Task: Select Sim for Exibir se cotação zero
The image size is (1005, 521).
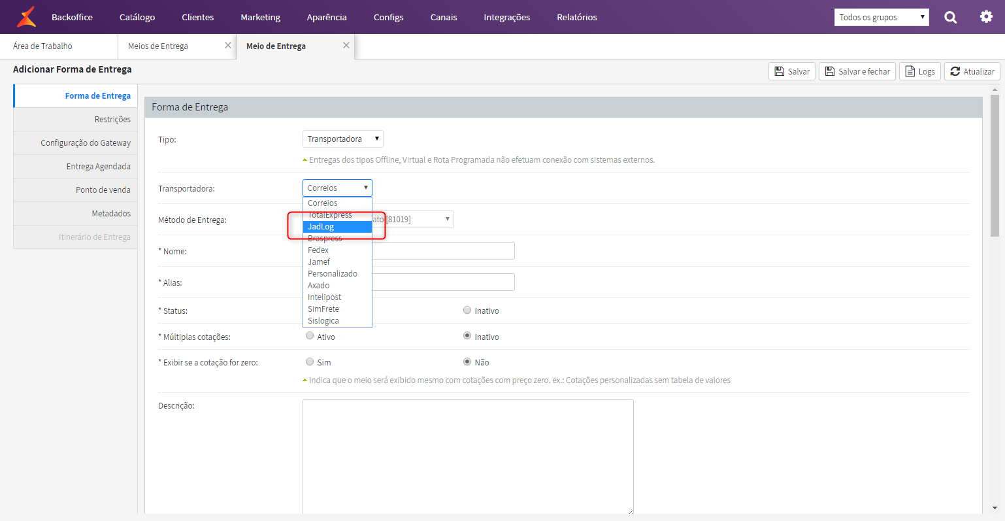Action: (x=310, y=361)
